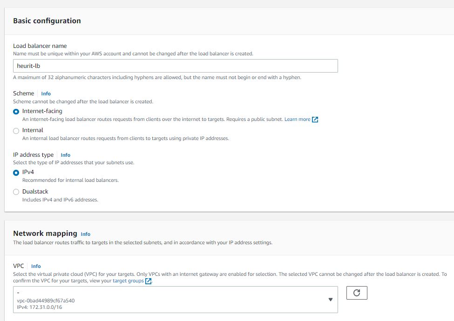This screenshot has width=454, height=321.
Task: Open the Info link beside VPC
Action: point(36,266)
